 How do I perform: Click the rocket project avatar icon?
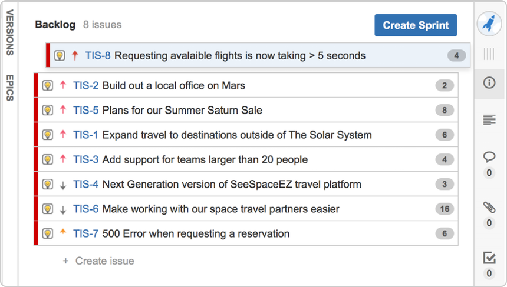coord(489,24)
